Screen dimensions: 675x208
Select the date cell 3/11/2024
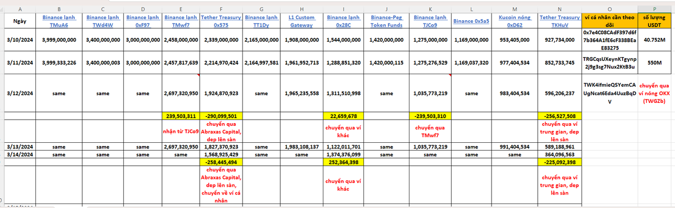point(20,63)
